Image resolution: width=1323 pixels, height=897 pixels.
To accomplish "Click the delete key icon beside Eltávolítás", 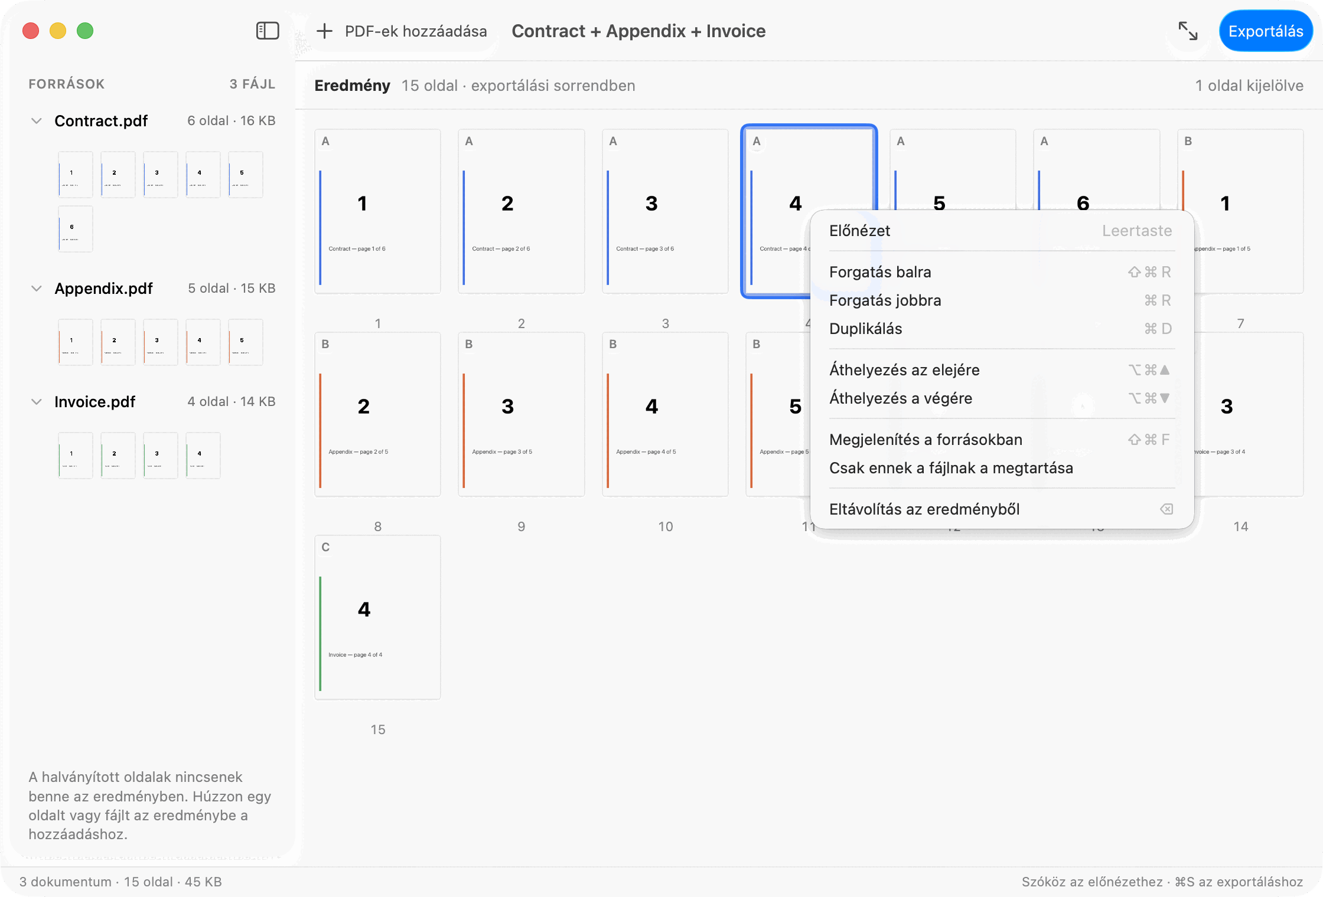I will [x=1166, y=509].
